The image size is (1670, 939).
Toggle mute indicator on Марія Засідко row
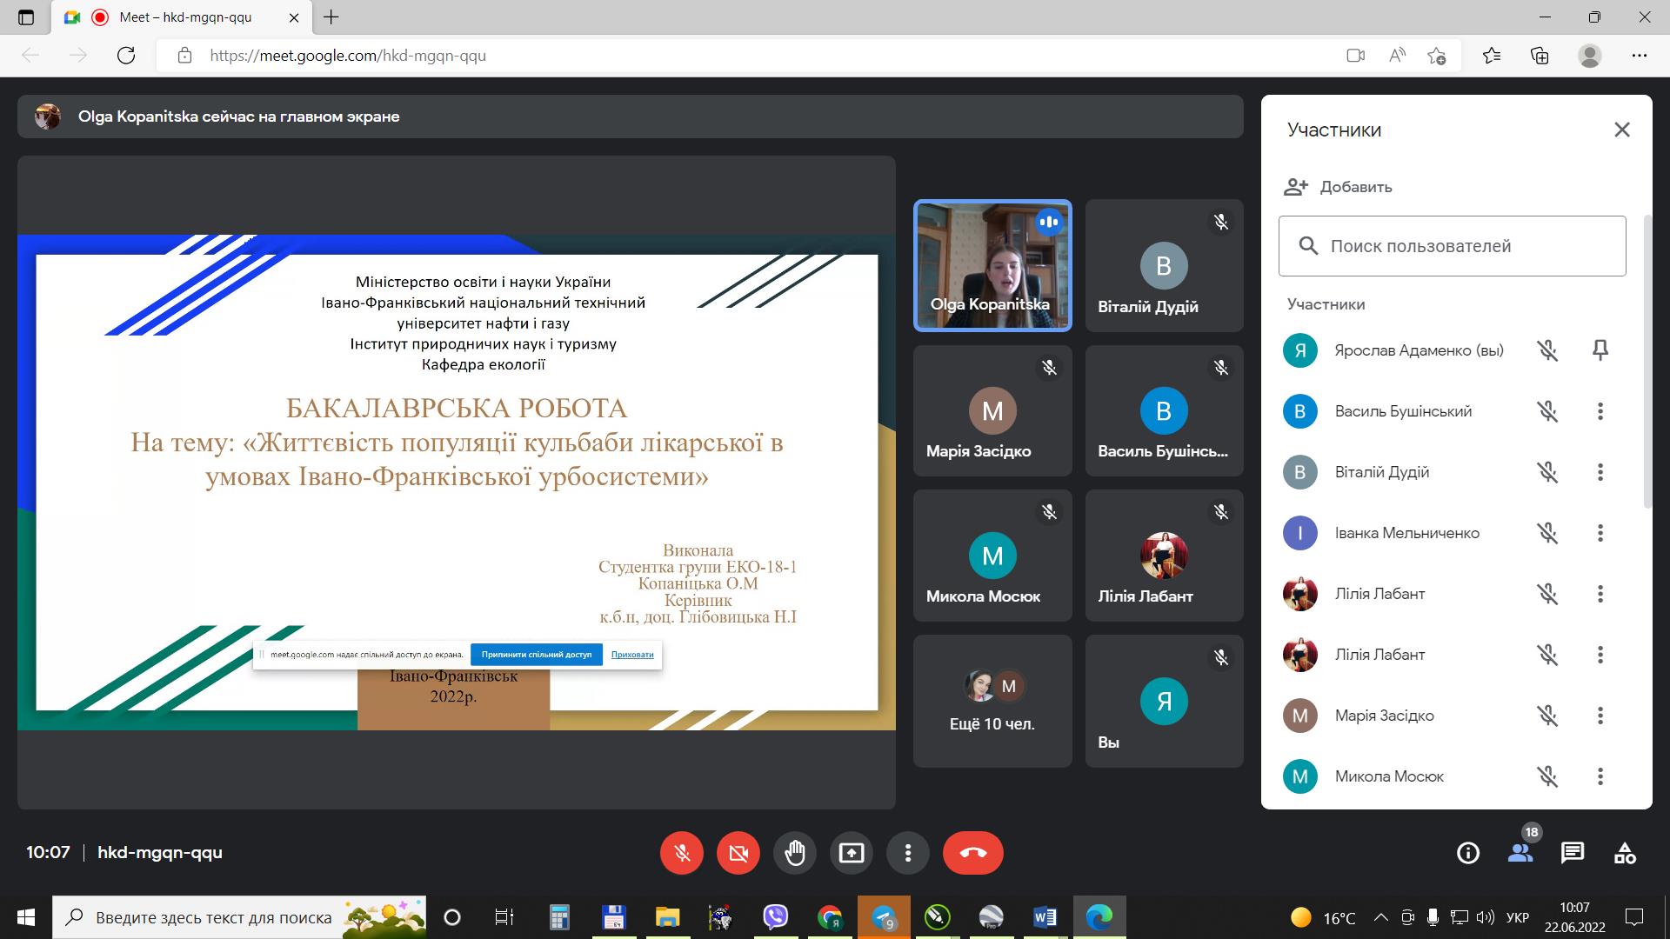[x=1548, y=716]
